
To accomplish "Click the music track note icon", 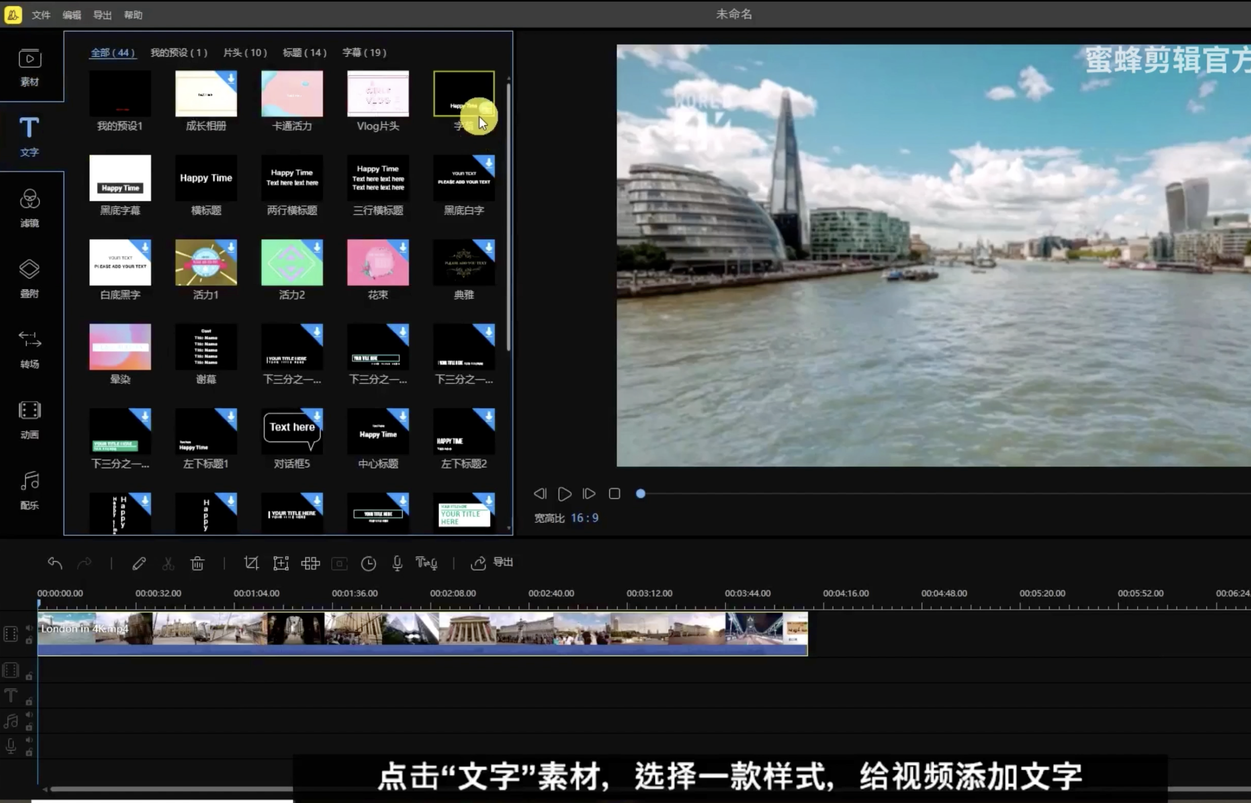I will 11,721.
